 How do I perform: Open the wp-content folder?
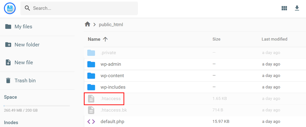[112, 76]
